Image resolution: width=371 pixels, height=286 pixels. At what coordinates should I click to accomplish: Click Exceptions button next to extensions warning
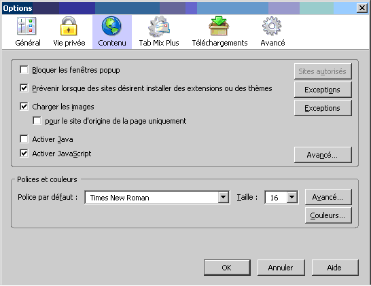(x=323, y=90)
